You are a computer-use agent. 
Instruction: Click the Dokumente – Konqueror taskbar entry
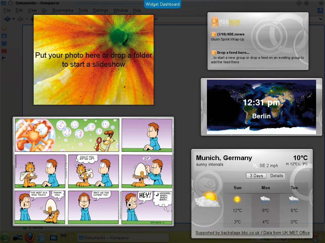[x=123, y=238]
